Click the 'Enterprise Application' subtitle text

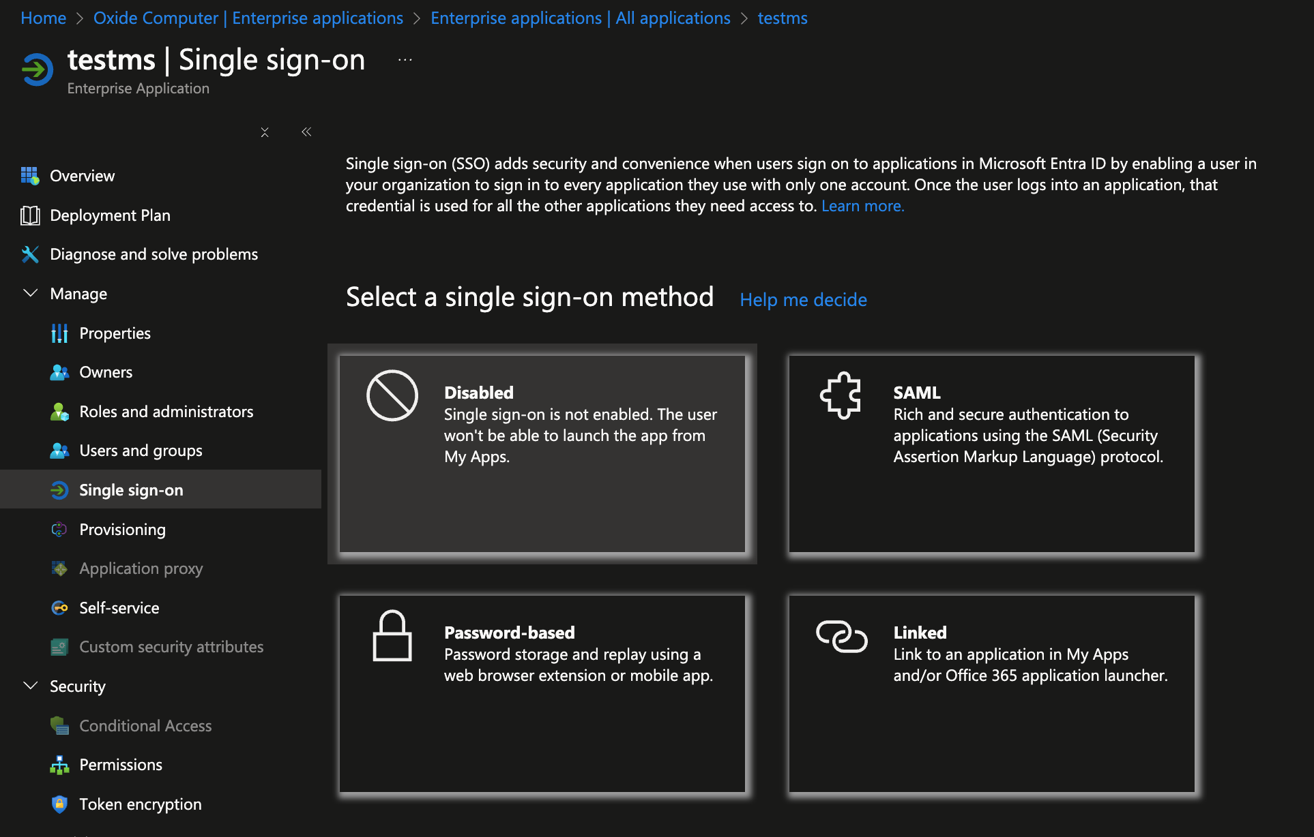138,89
